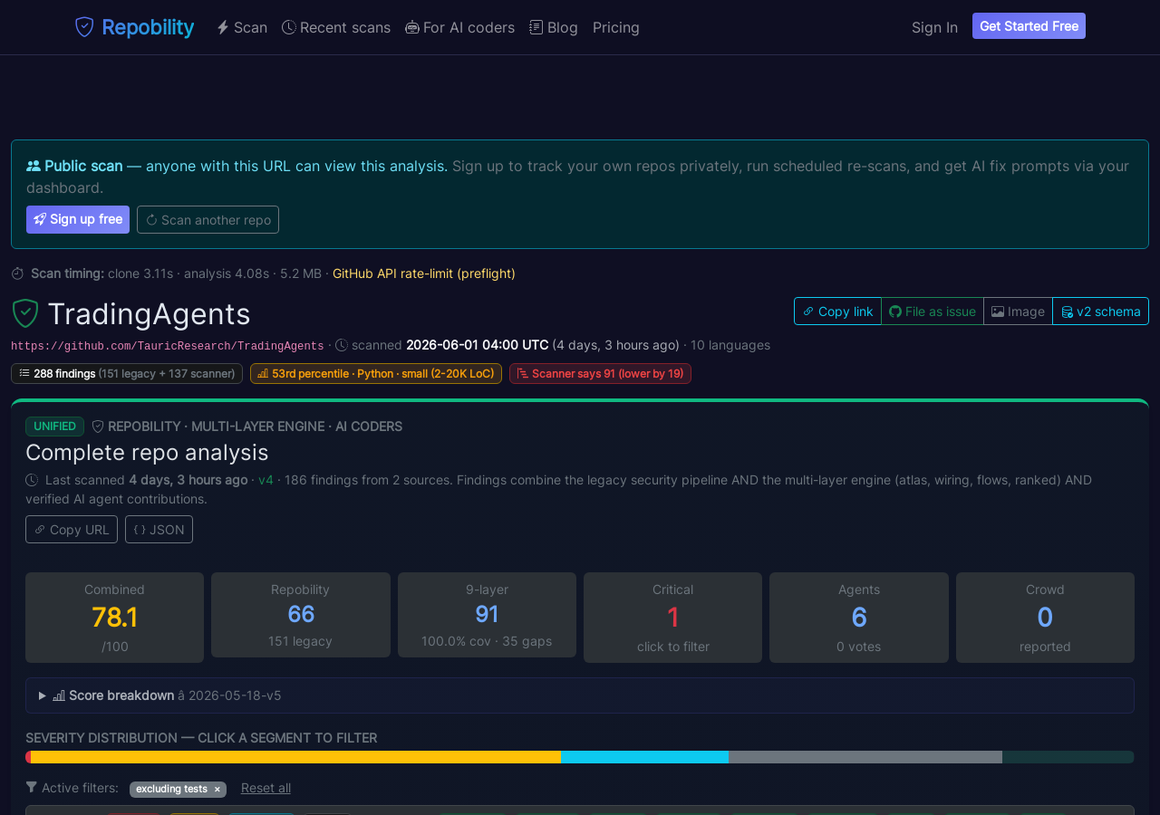This screenshot has width=1160, height=815.
Task: Click the Copy URL button
Action: tap(72, 529)
